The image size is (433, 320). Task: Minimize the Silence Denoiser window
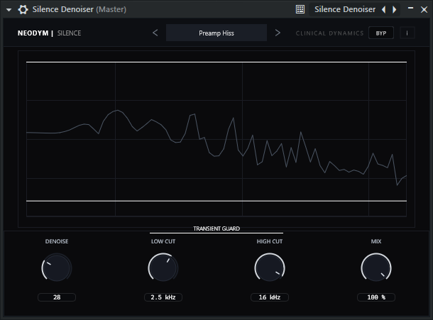[x=410, y=9]
